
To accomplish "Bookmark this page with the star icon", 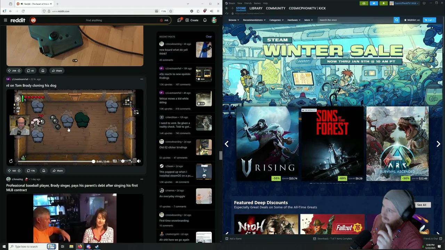I will [x=170, y=11].
